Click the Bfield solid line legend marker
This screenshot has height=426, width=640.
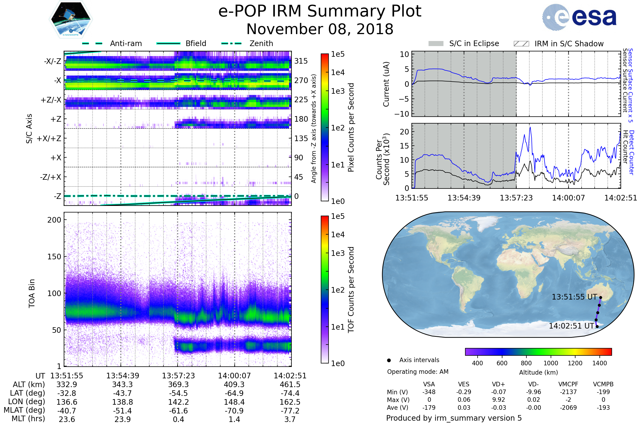tap(168, 43)
